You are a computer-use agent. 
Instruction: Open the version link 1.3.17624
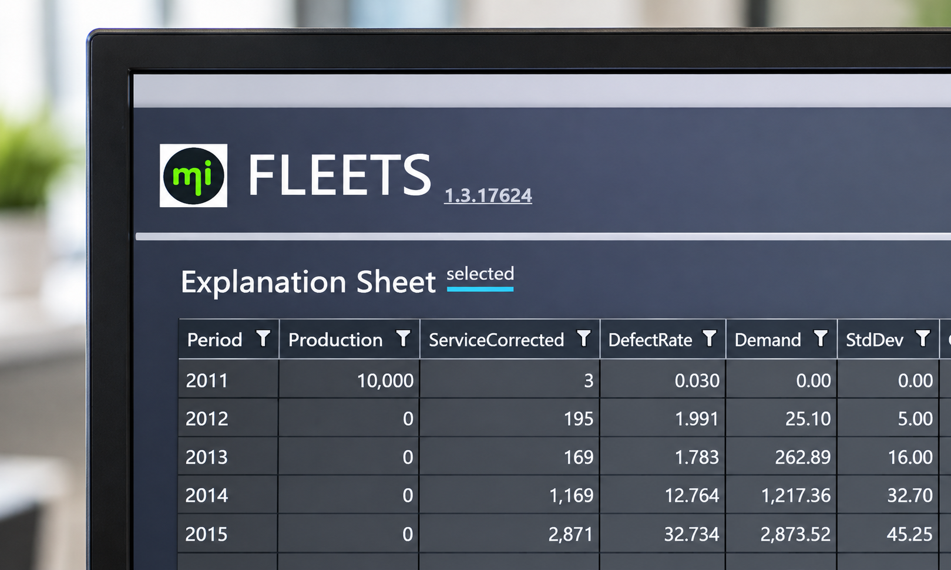tap(488, 195)
